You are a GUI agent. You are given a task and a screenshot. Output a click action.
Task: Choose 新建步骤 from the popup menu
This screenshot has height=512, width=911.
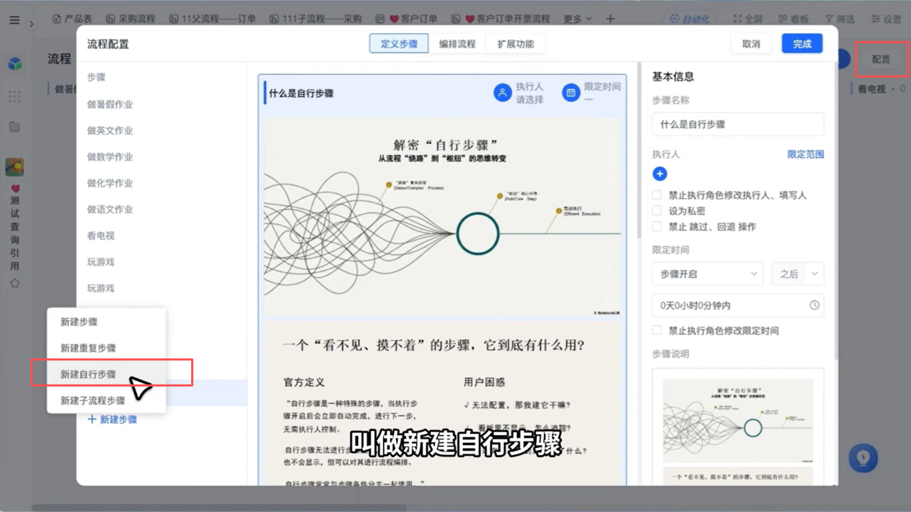(106, 322)
